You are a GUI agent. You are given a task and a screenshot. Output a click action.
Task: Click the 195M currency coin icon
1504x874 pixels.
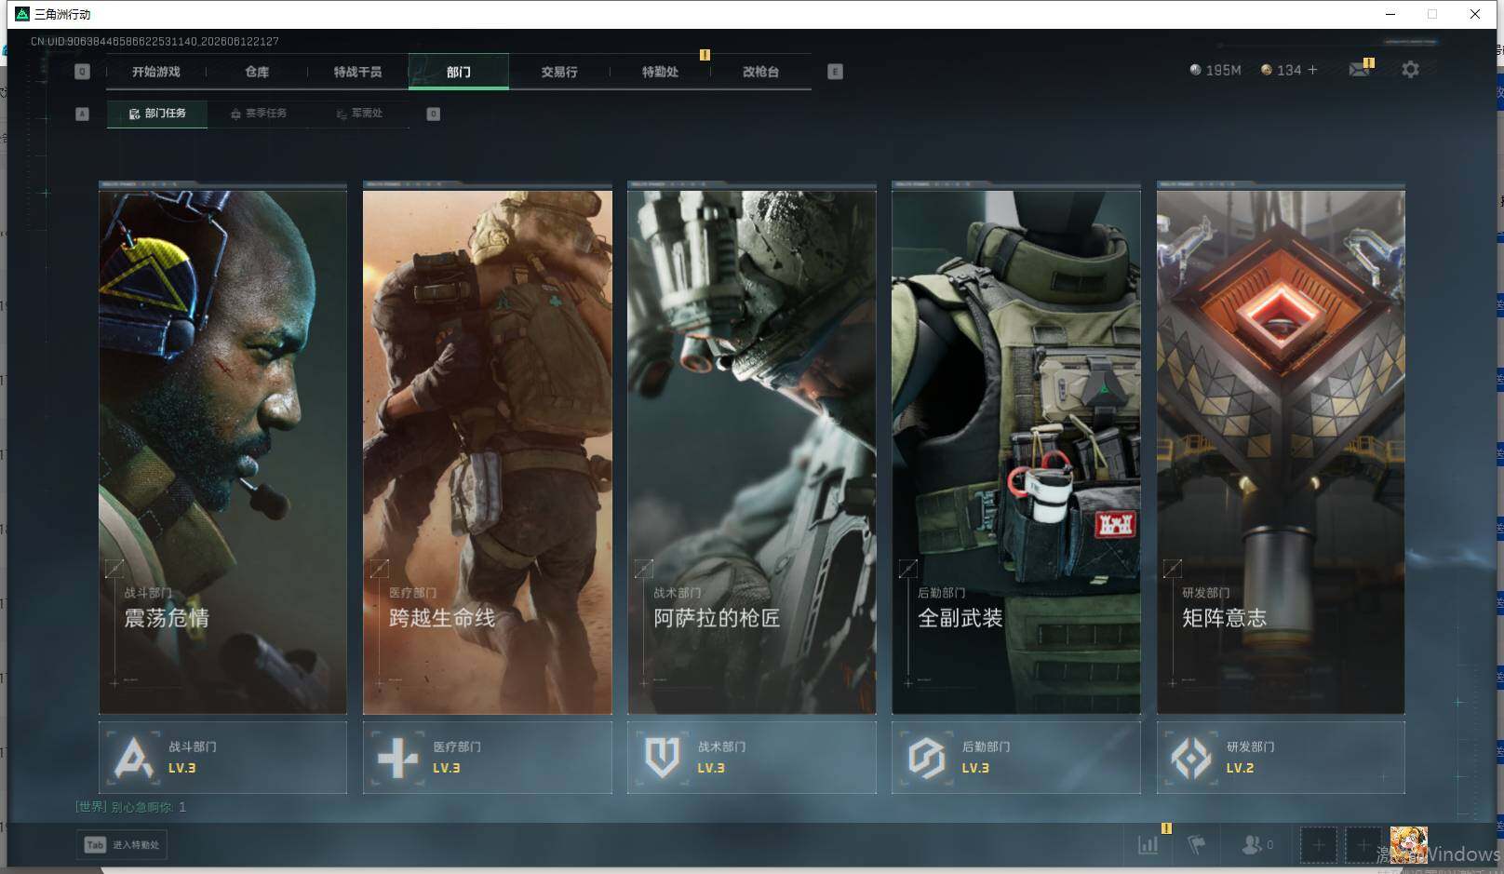click(1195, 70)
